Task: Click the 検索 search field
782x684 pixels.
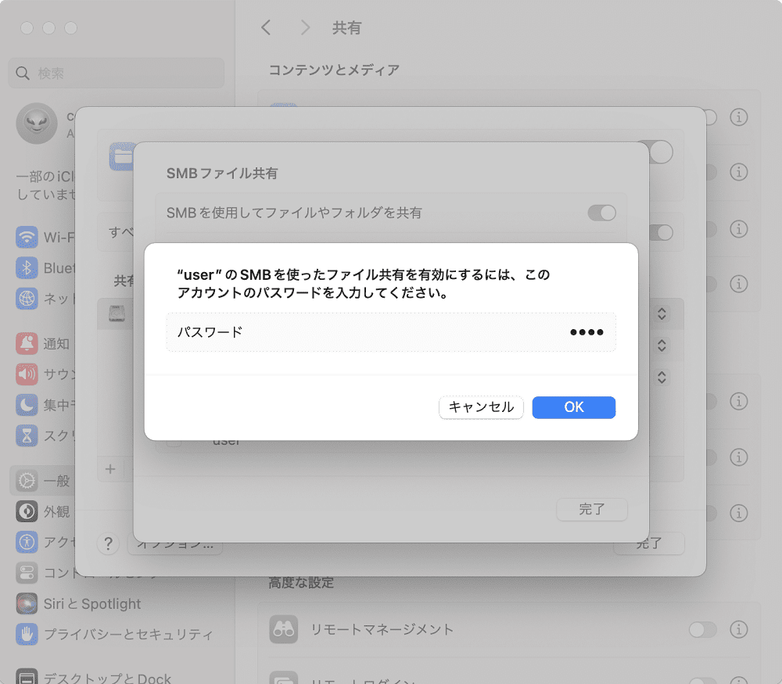Action: point(117,73)
